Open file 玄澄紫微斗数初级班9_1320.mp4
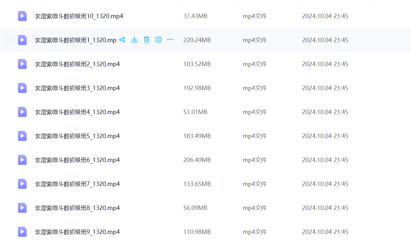 coord(77,232)
